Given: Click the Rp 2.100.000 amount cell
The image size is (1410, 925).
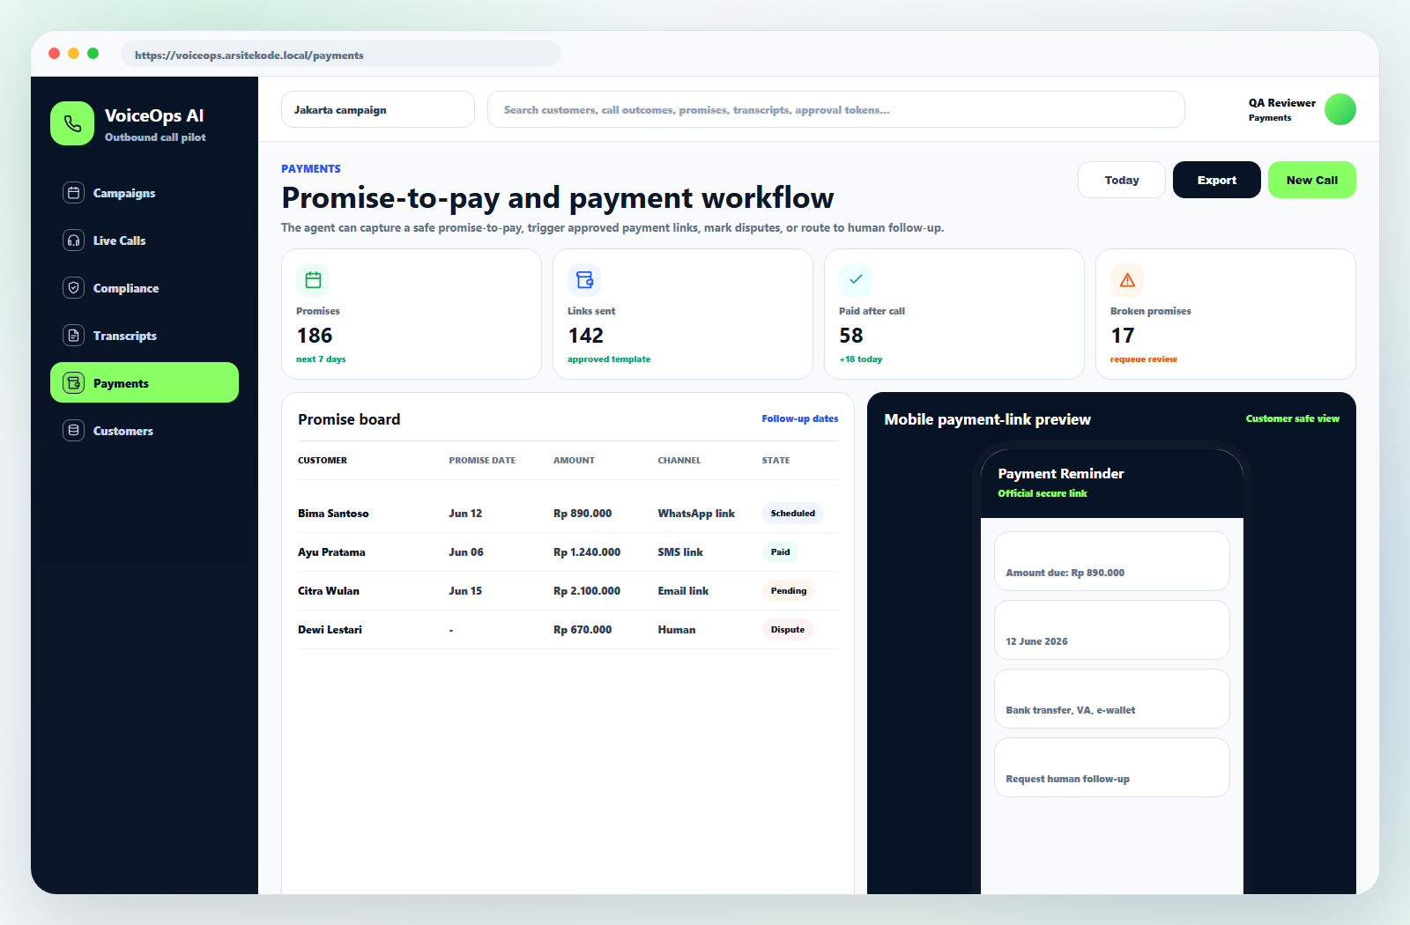Looking at the screenshot, I should [x=587, y=591].
